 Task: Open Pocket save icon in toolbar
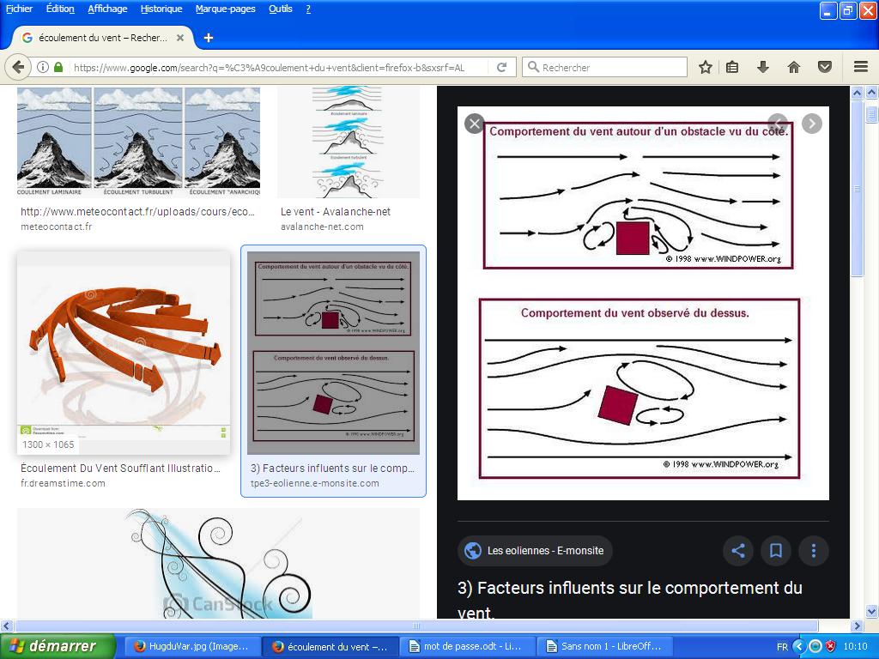click(824, 67)
